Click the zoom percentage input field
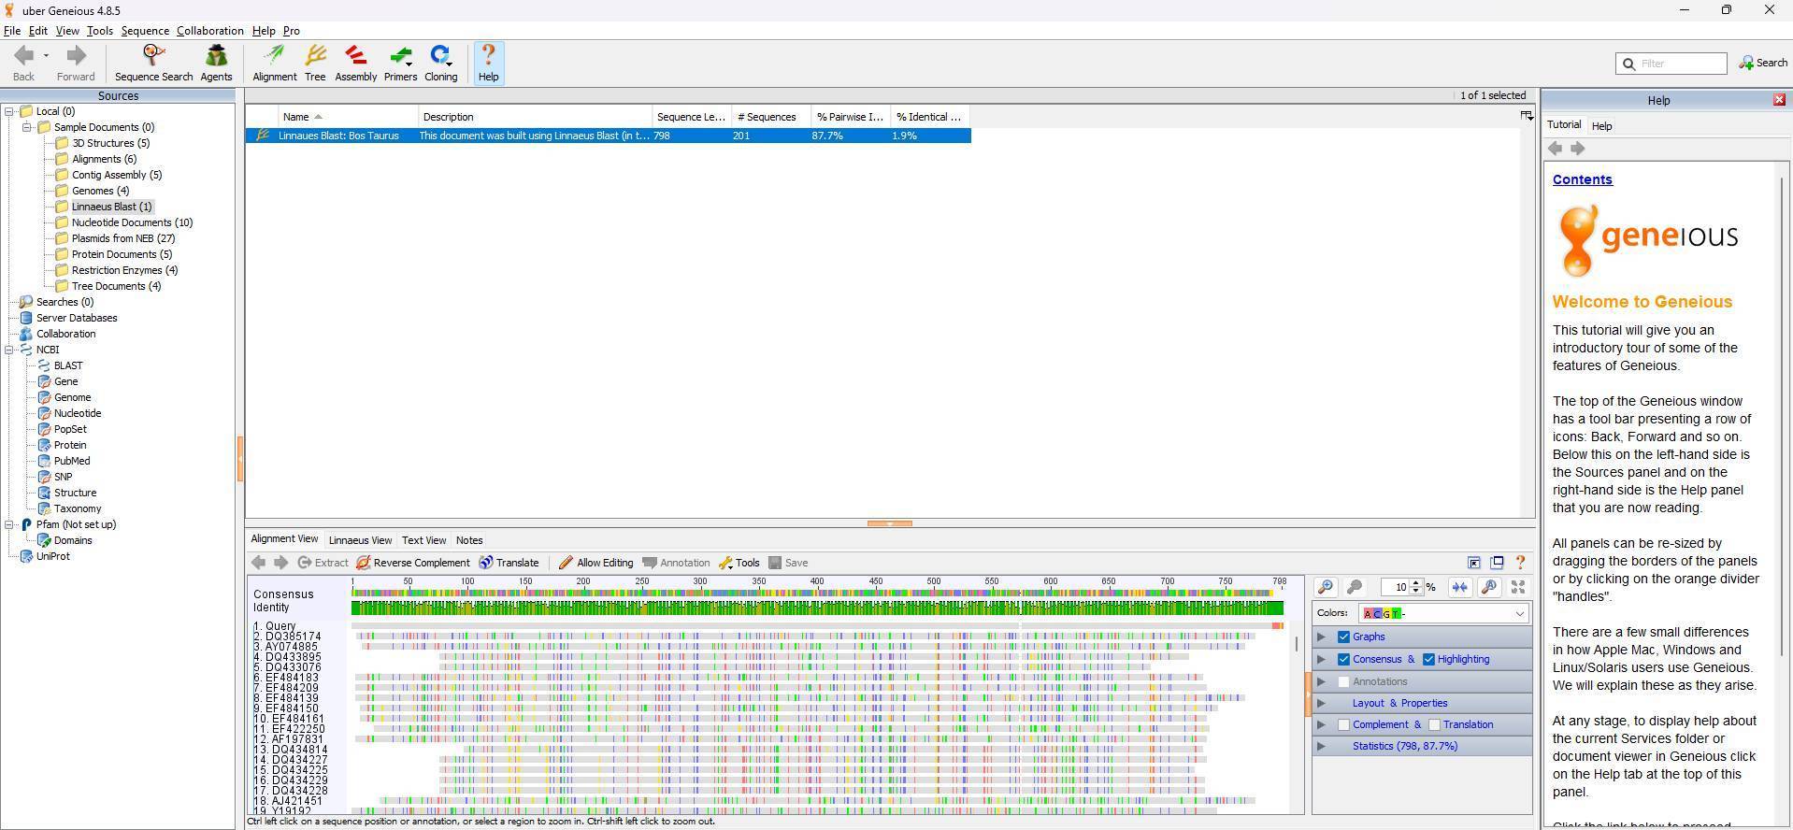This screenshot has height=830, width=1793. [x=1394, y=587]
